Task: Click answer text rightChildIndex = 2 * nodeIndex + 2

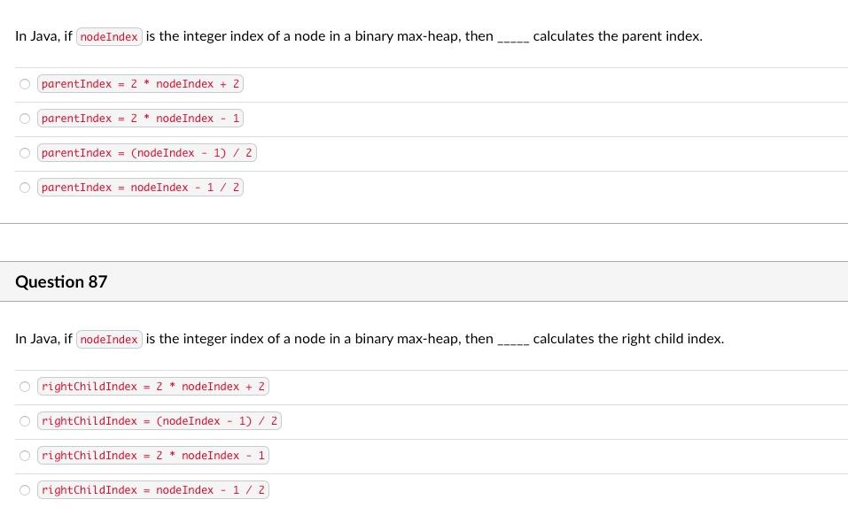Action: click(x=153, y=387)
